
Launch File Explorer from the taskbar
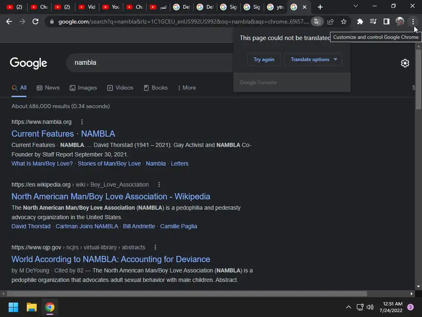click(x=31, y=307)
